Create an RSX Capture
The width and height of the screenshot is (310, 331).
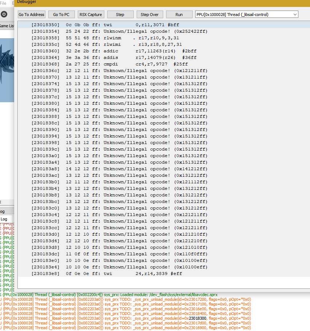[91, 15]
